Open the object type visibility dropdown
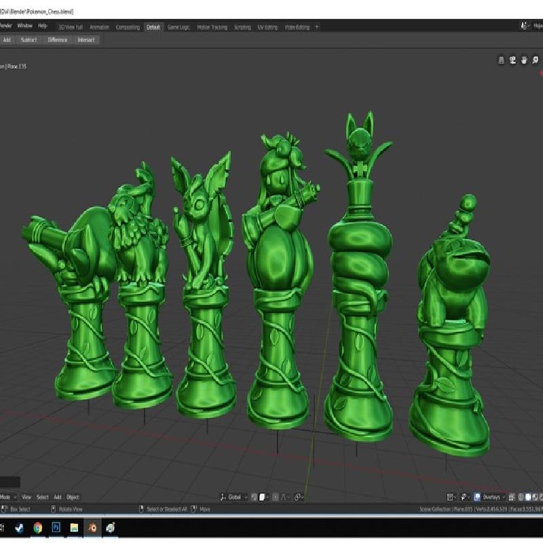This screenshot has width=543, height=543. [451, 498]
